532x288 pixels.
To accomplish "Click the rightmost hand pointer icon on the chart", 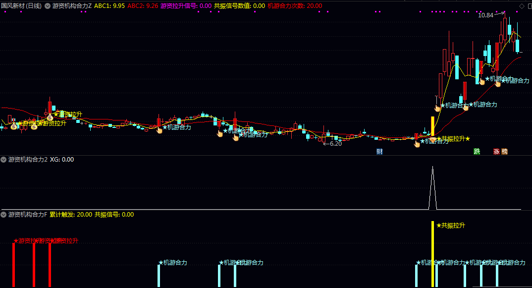I will 497,83.
